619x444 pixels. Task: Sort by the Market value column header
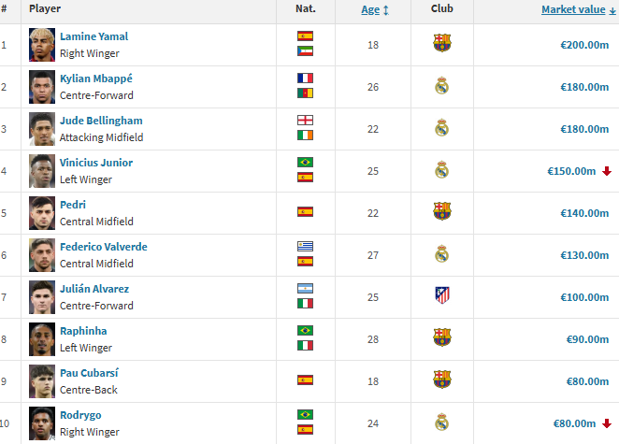(574, 9)
